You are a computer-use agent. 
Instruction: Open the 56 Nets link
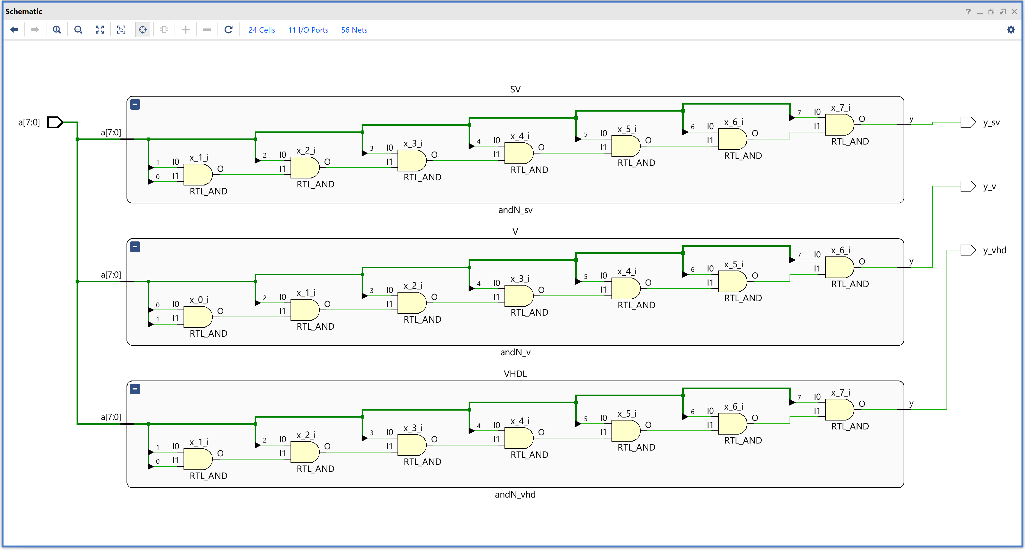click(354, 30)
